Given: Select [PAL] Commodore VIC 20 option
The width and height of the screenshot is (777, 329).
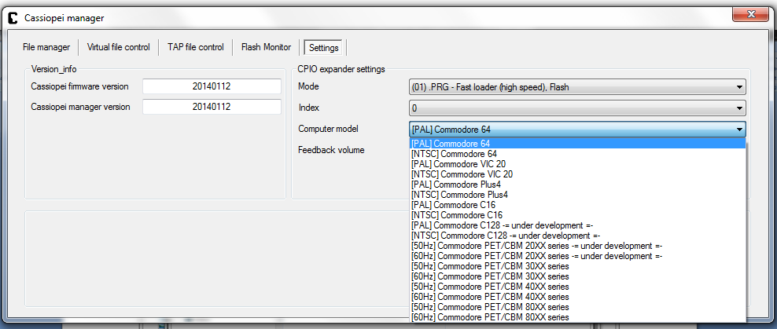Looking at the screenshot, I should [x=458, y=164].
